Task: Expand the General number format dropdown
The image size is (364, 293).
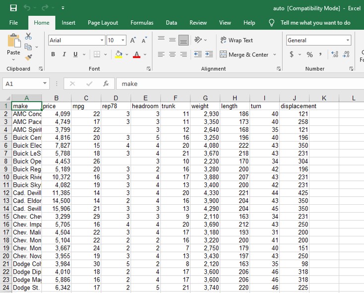Action: tap(348, 40)
